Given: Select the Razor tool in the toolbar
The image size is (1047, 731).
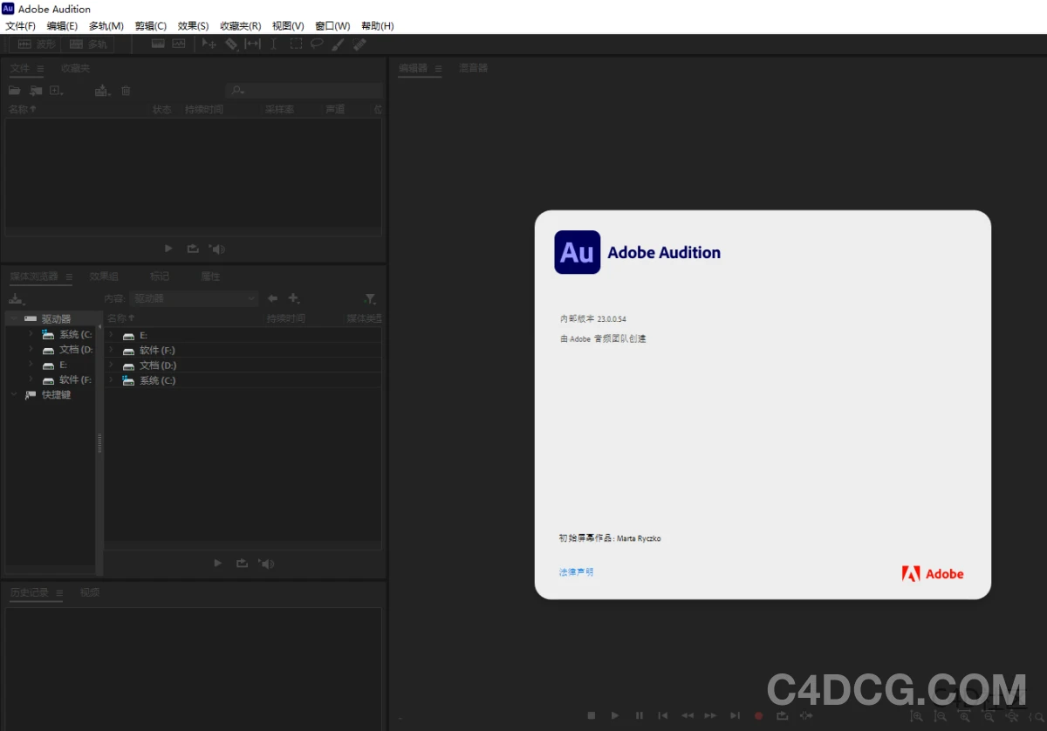Looking at the screenshot, I should click(x=231, y=44).
